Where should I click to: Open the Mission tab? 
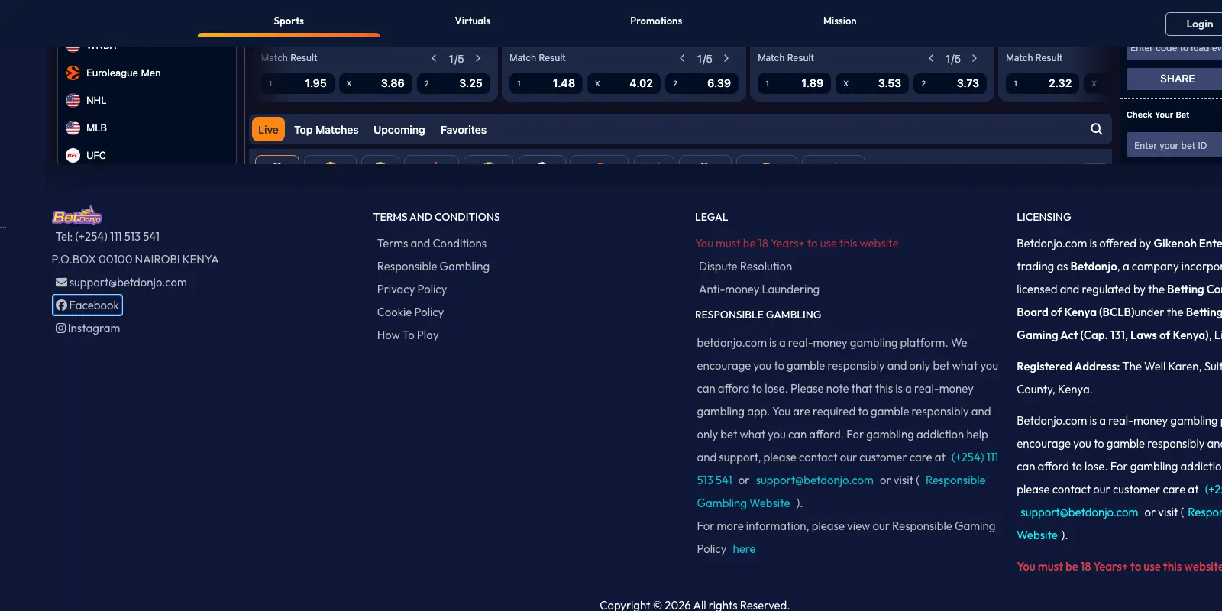click(840, 21)
